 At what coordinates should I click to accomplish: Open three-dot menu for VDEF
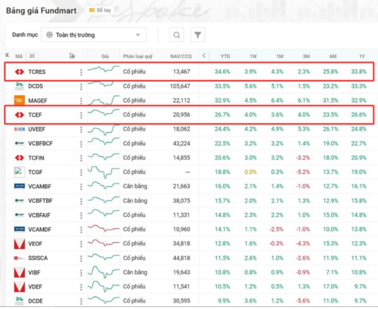coord(81,287)
